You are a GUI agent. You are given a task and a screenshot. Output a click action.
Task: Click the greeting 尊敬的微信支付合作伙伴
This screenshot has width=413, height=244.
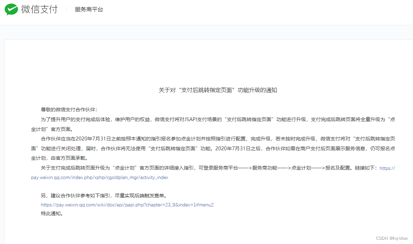[x=69, y=110]
